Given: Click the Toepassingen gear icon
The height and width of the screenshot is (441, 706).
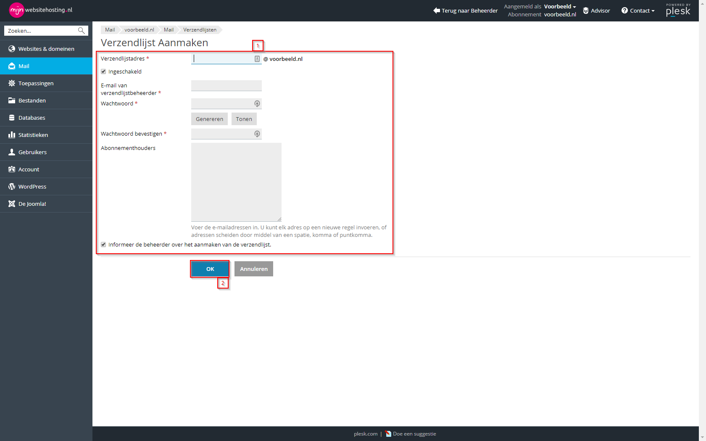Looking at the screenshot, I should (x=12, y=83).
